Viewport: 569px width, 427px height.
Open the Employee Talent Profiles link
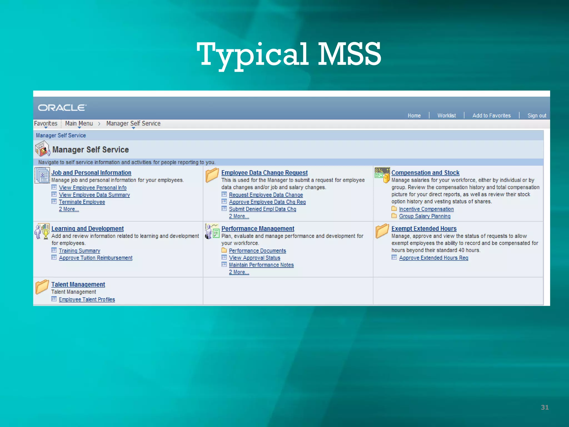[87, 299]
